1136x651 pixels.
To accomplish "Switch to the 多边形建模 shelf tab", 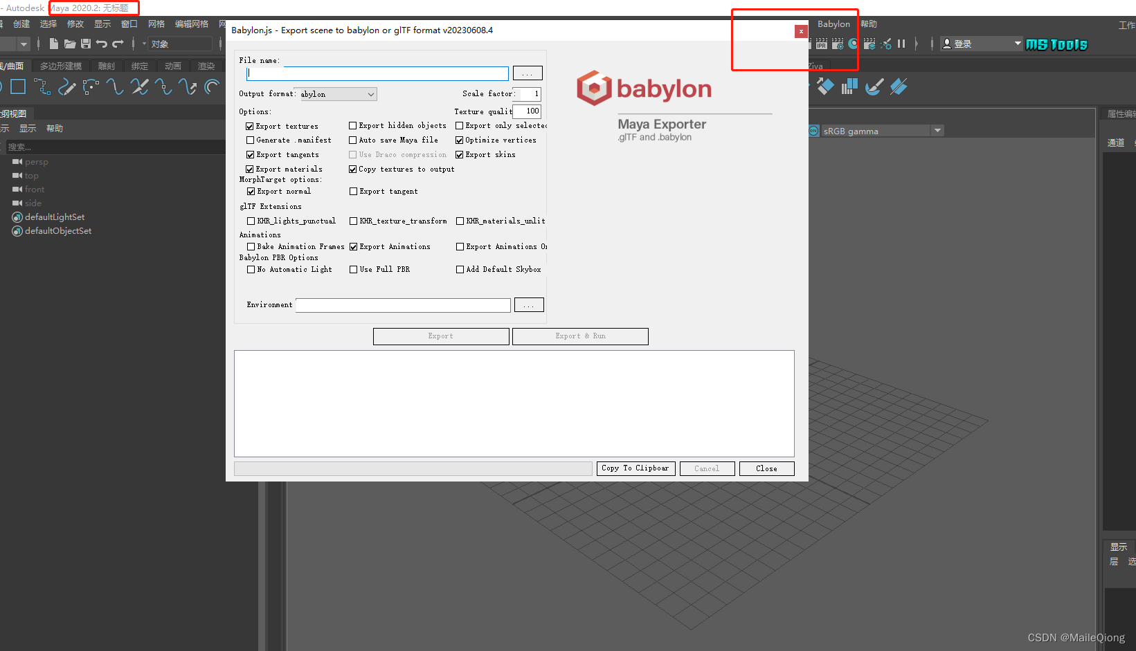I will 61,66.
